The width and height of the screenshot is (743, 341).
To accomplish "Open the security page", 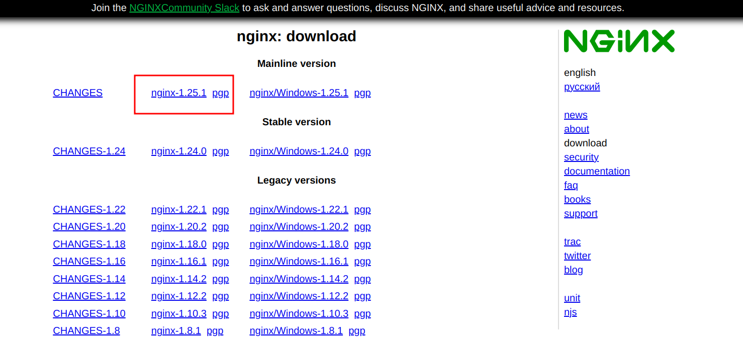I will [x=581, y=157].
